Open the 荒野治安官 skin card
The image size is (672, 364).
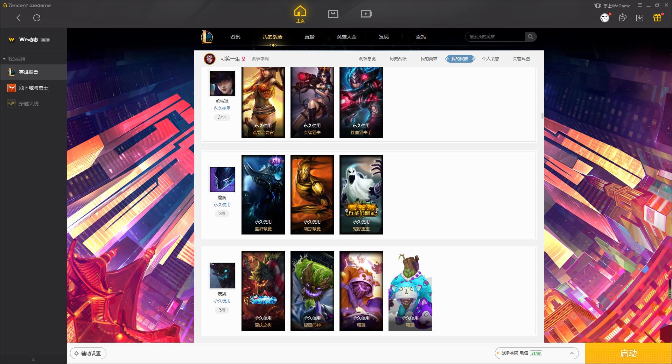(x=263, y=103)
